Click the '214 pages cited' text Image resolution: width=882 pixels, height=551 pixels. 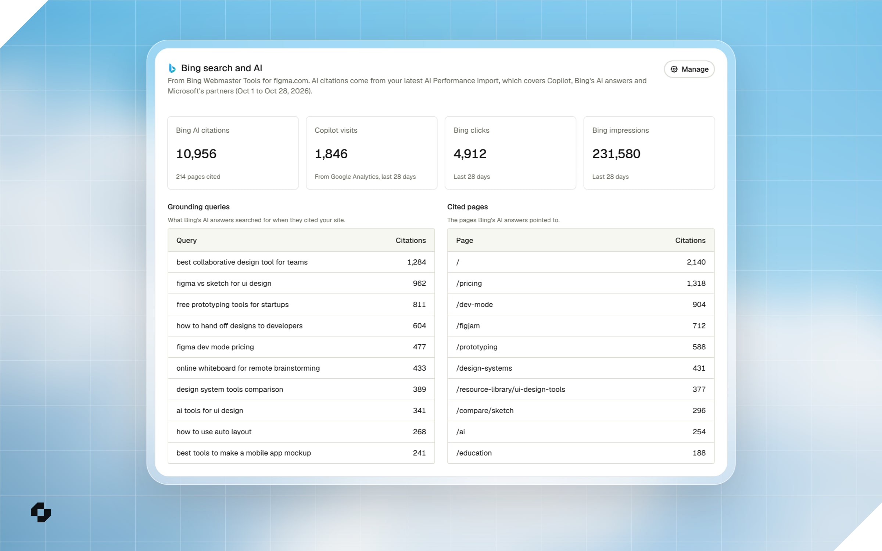coord(198,177)
